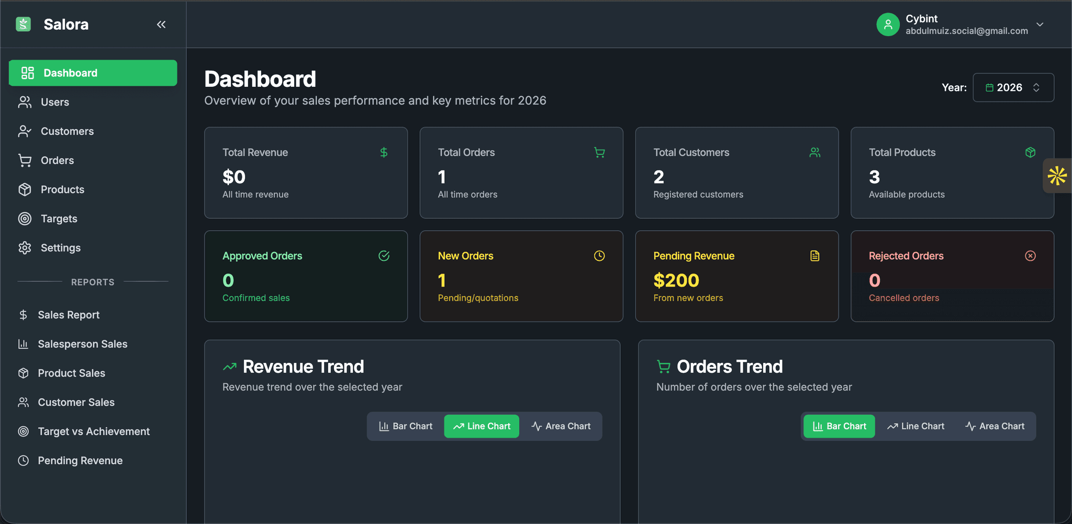The image size is (1072, 524).
Task: Go to Customers in sidebar
Action: tap(67, 131)
